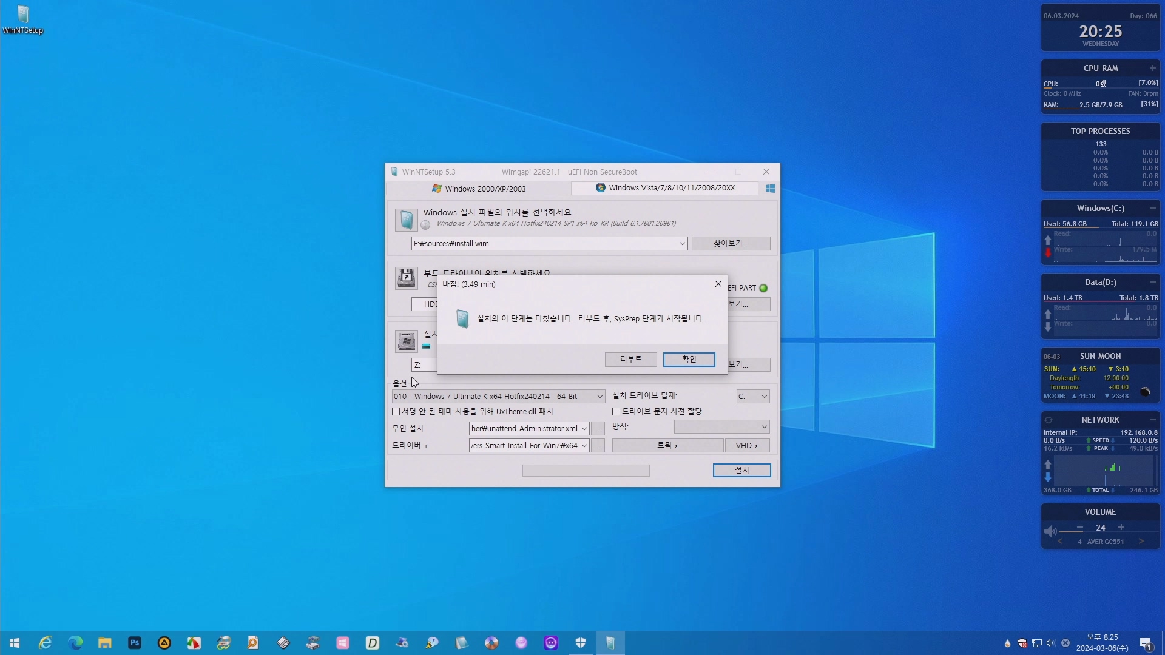Open the pink Windows logo taskbar app

pos(343,643)
